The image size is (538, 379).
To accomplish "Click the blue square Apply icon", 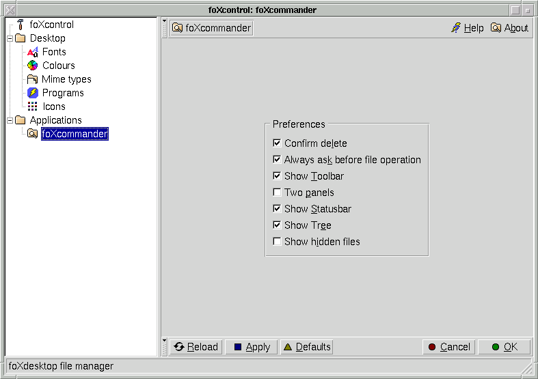I will pos(238,347).
